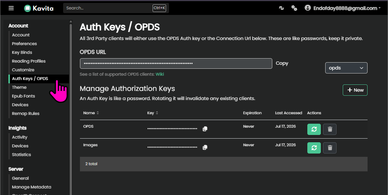Image resolution: width=388 pixels, height=195 pixels.
Task: Open Reading Profiles section
Action: (x=29, y=61)
